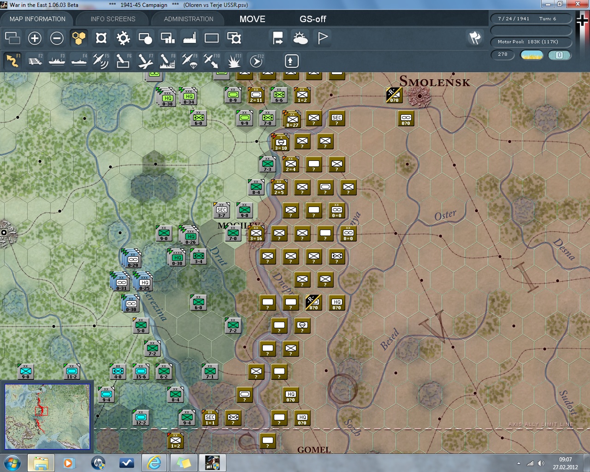
Task: Choose Air Recon mode (F5)
Action: coord(101,61)
